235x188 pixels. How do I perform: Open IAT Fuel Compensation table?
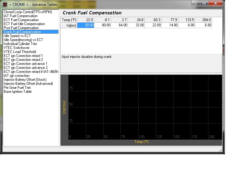click(x=21, y=16)
